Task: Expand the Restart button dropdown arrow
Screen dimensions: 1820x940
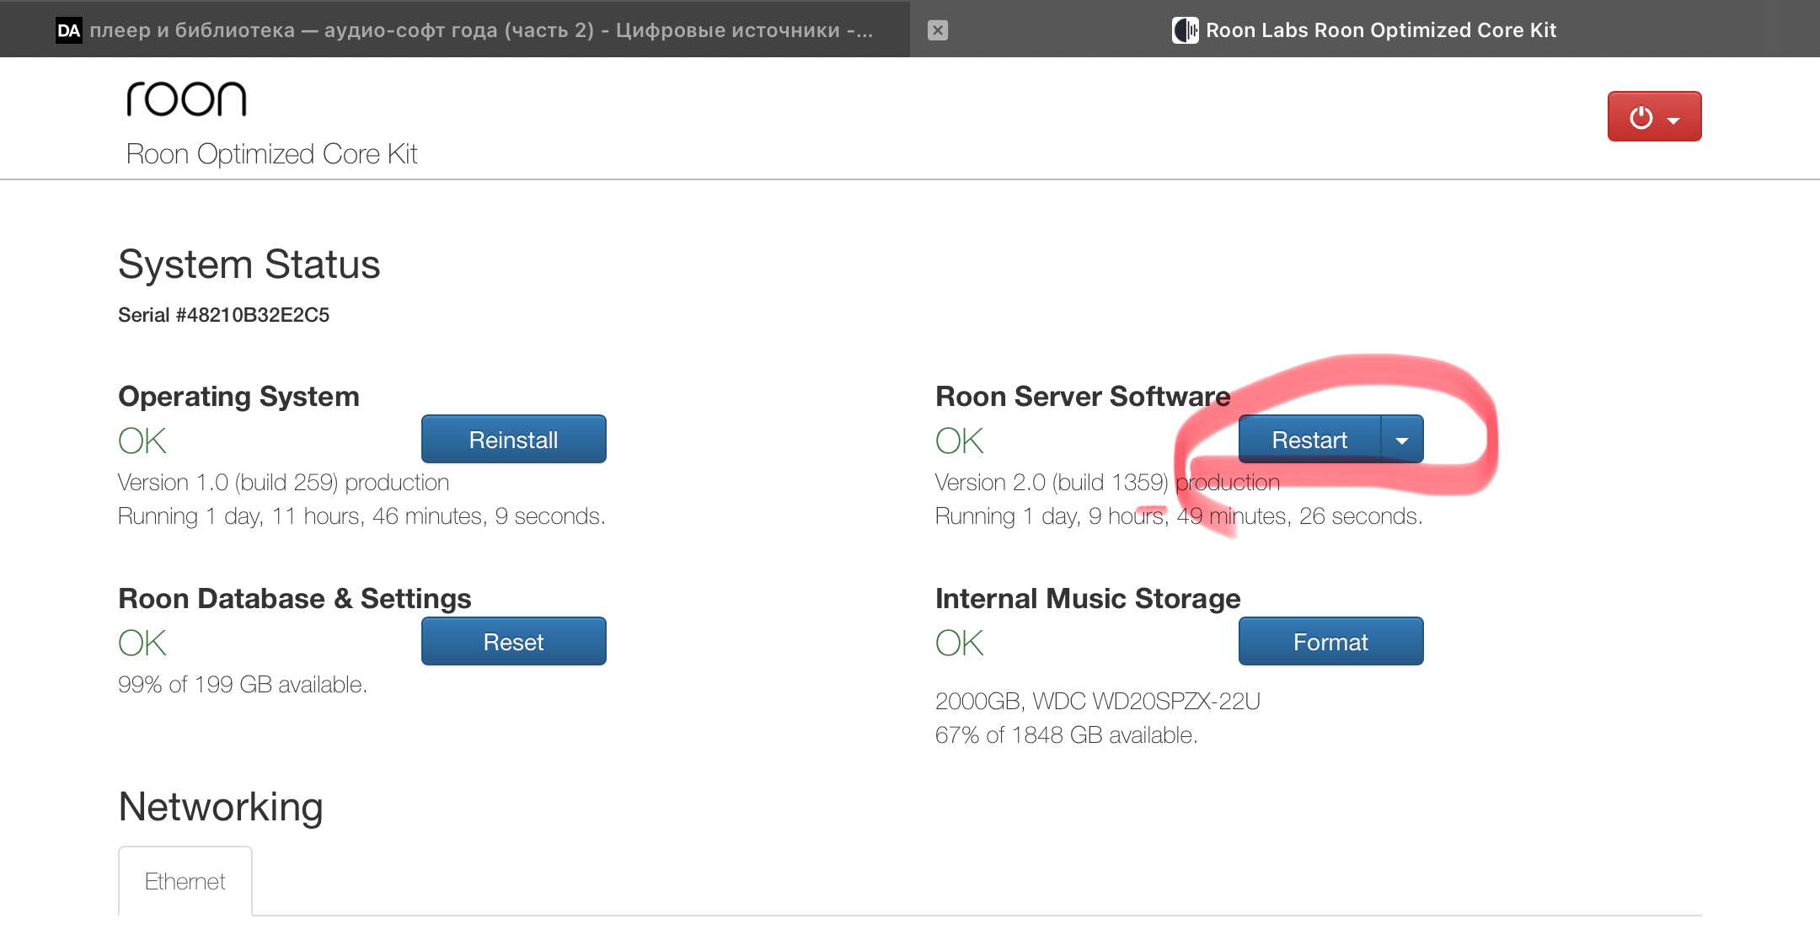Action: tap(1402, 439)
